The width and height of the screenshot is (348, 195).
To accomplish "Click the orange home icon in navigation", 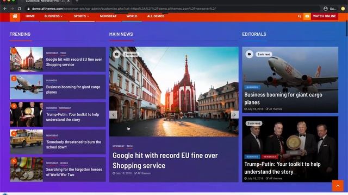I will pos(15,16).
